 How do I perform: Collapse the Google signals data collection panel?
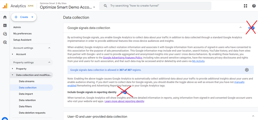coord(241,27)
